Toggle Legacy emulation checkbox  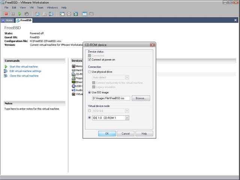pyautogui.click(x=93, y=87)
